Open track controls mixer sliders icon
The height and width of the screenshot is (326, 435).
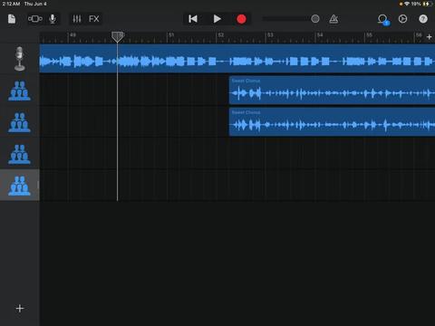[x=77, y=19]
